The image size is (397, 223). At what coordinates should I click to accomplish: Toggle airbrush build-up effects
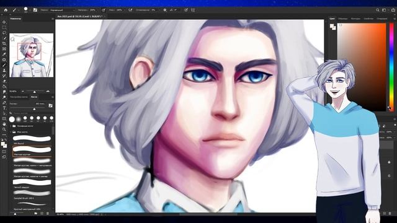click(x=130, y=10)
